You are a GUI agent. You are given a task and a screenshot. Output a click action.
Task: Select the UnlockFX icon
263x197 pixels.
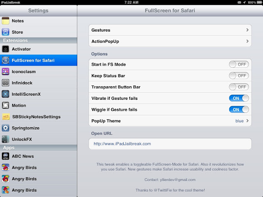pyautogui.click(x=5, y=139)
